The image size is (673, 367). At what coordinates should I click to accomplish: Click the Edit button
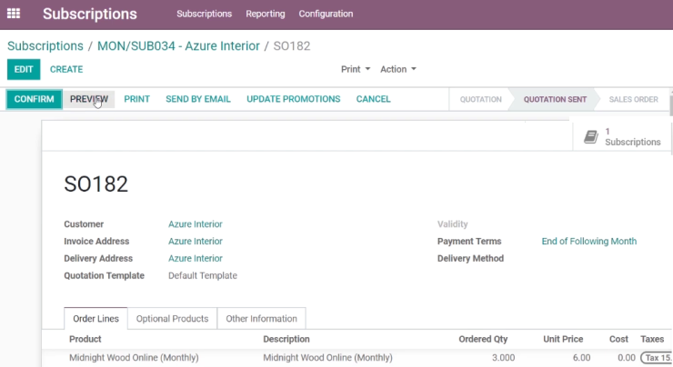pos(24,69)
